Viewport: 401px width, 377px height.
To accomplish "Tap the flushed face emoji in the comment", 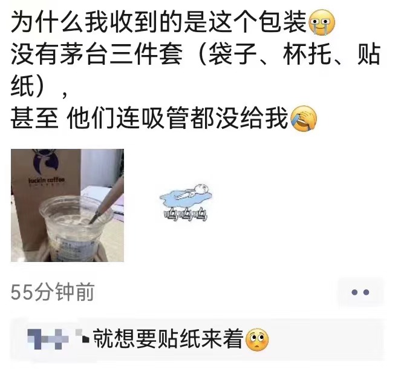I will pyautogui.click(x=257, y=339).
